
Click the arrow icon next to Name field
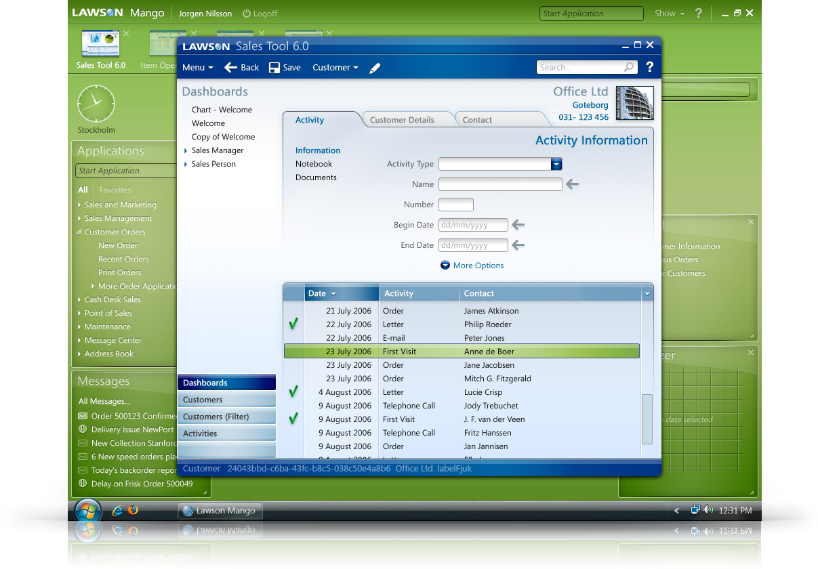pyautogui.click(x=573, y=184)
